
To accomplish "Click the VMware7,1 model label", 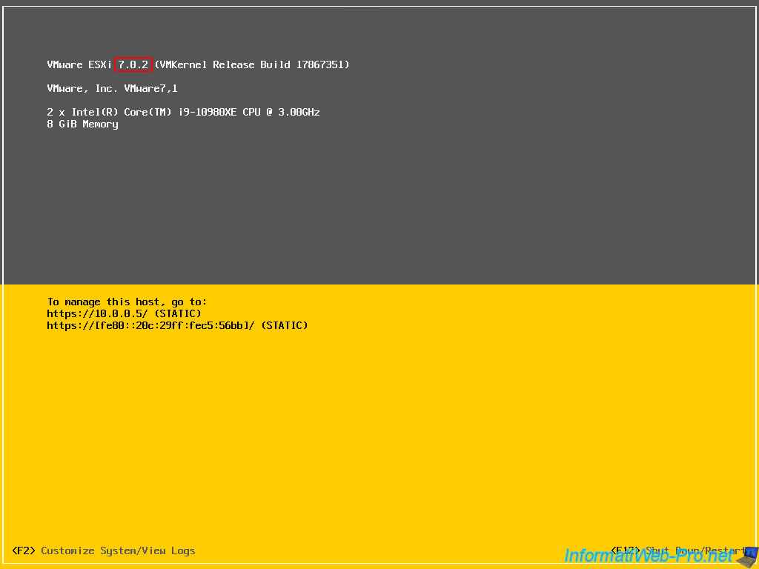I will point(150,89).
